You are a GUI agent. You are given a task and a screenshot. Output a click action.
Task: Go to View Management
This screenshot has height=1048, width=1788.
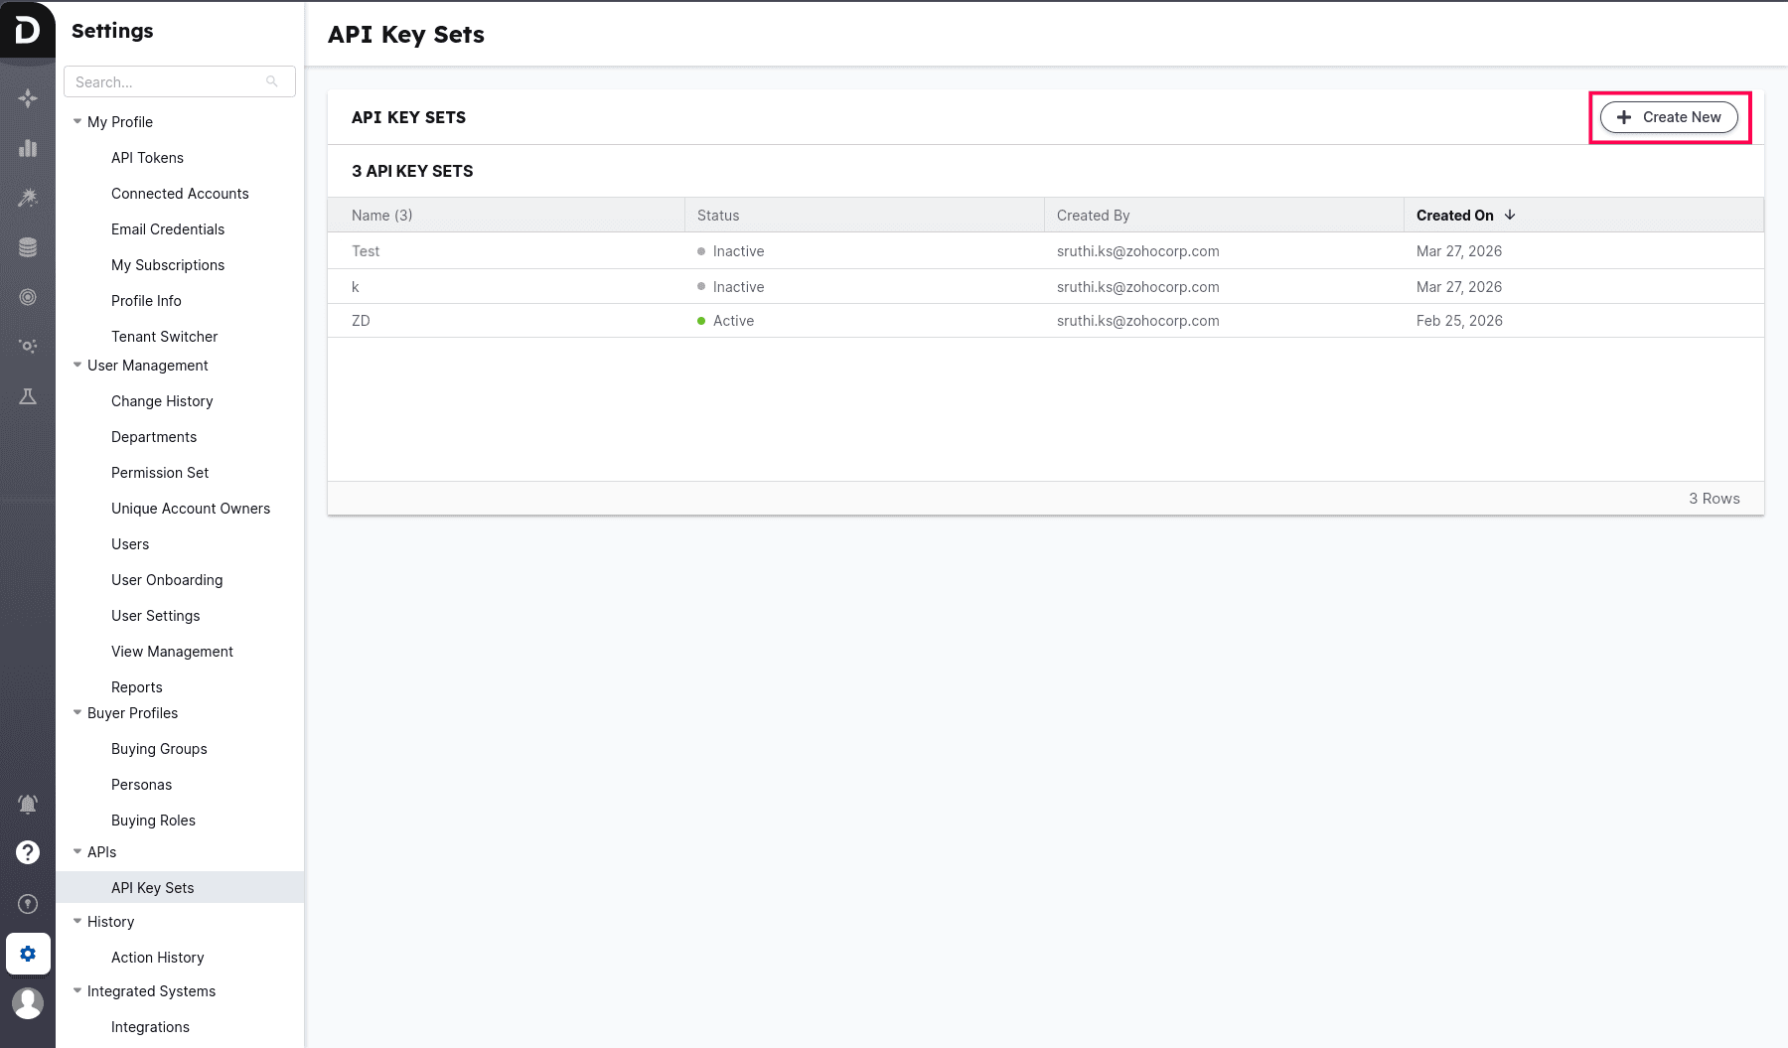pos(172,652)
